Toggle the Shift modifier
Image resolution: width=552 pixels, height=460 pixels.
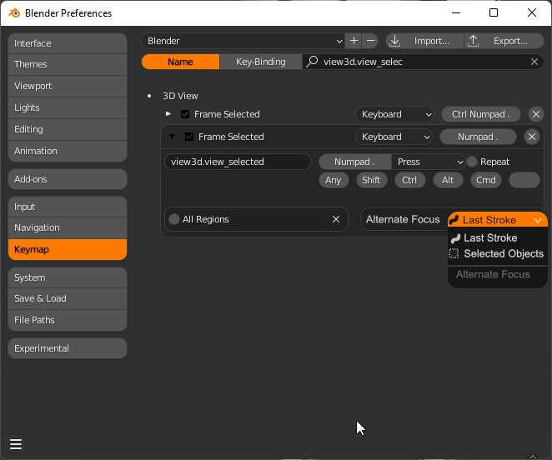tap(371, 180)
